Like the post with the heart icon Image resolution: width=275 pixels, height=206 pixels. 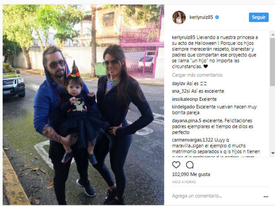point(176,165)
